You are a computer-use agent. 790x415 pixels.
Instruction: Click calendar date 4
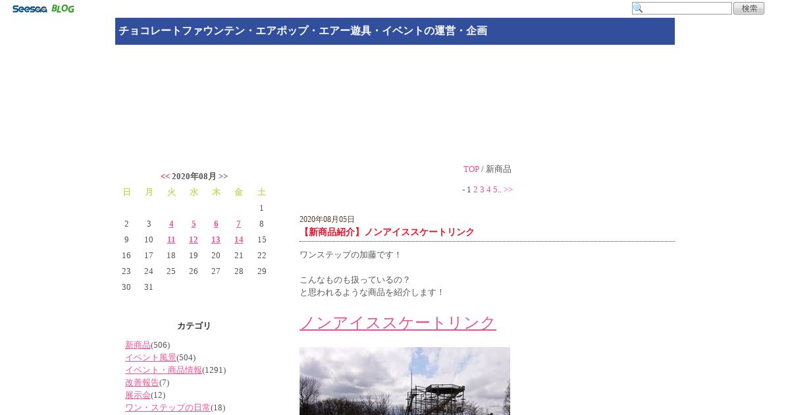point(171,224)
